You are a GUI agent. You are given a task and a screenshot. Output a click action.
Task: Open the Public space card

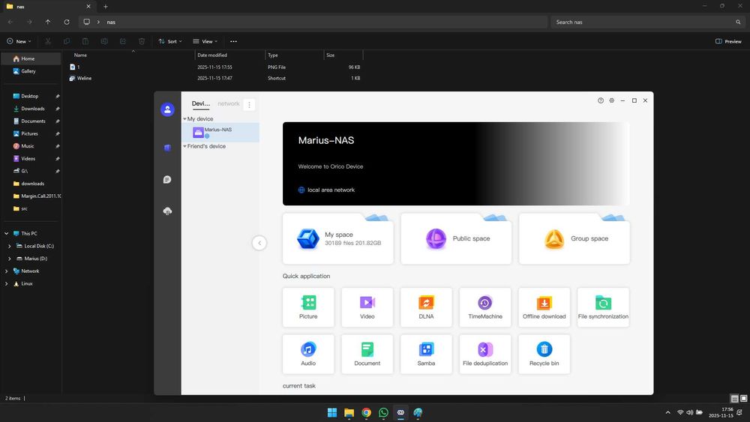[x=456, y=239]
